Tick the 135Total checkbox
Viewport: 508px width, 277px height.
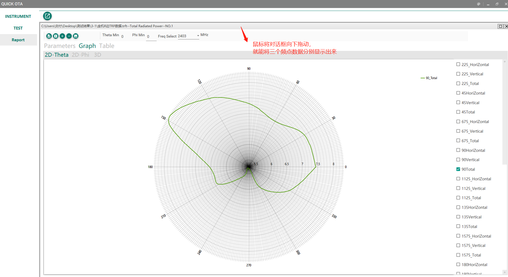[x=458, y=226]
